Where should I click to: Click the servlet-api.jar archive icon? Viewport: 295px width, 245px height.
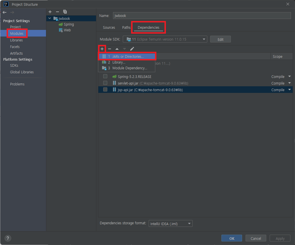pos(114,83)
